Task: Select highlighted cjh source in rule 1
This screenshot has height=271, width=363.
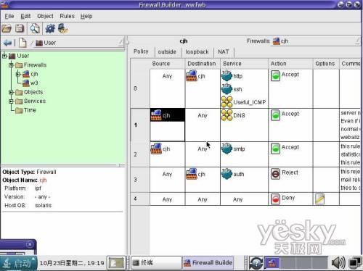Action: pos(168,115)
